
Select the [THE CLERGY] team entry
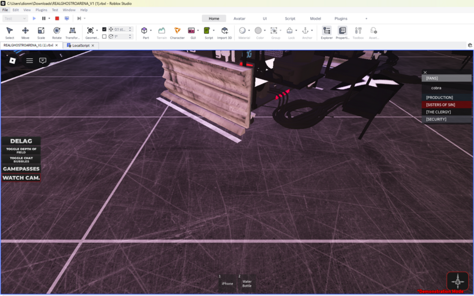[447, 112]
